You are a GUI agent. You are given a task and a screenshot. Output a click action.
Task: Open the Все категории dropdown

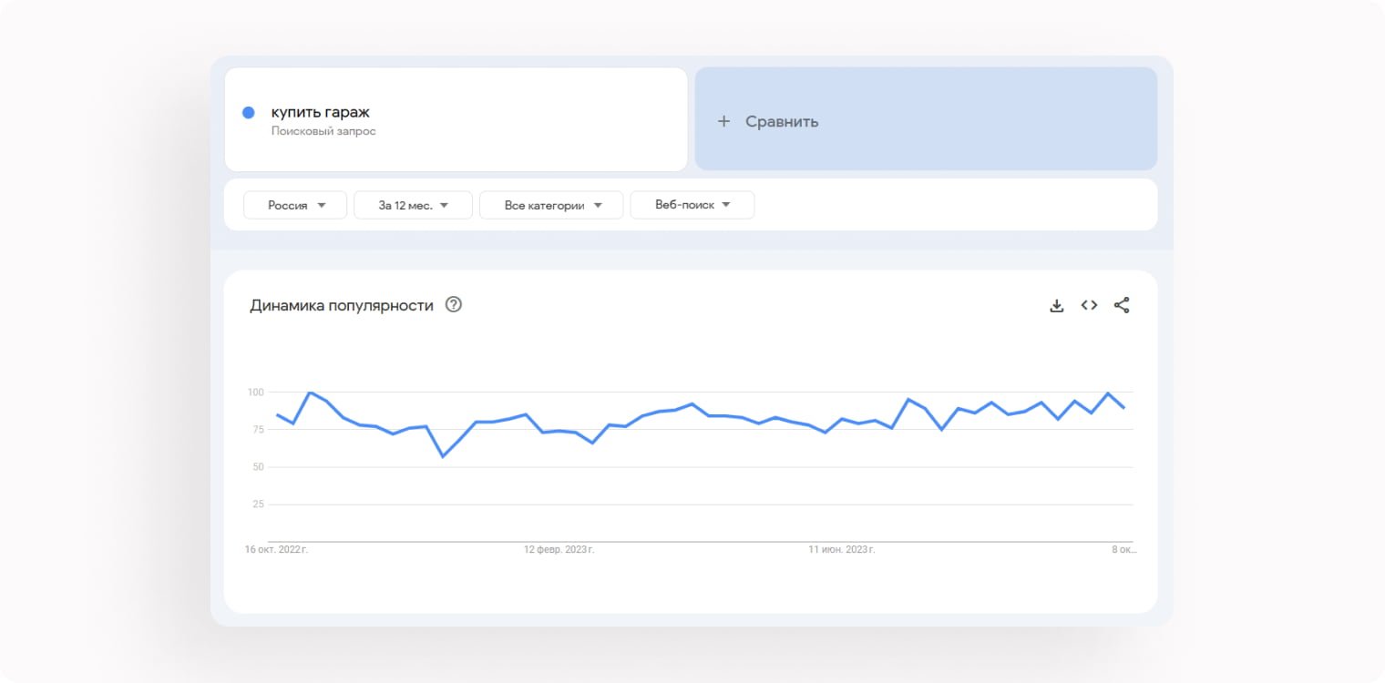(x=551, y=205)
